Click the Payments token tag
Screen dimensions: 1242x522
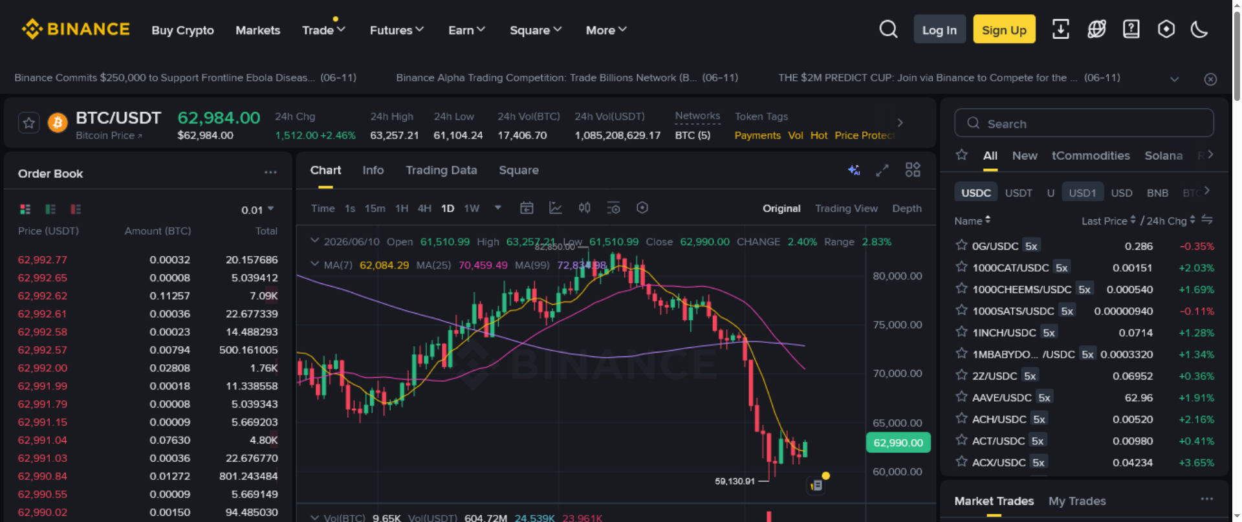click(x=757, y=135)
